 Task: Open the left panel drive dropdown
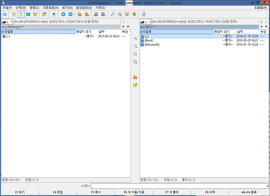[7, 22]
